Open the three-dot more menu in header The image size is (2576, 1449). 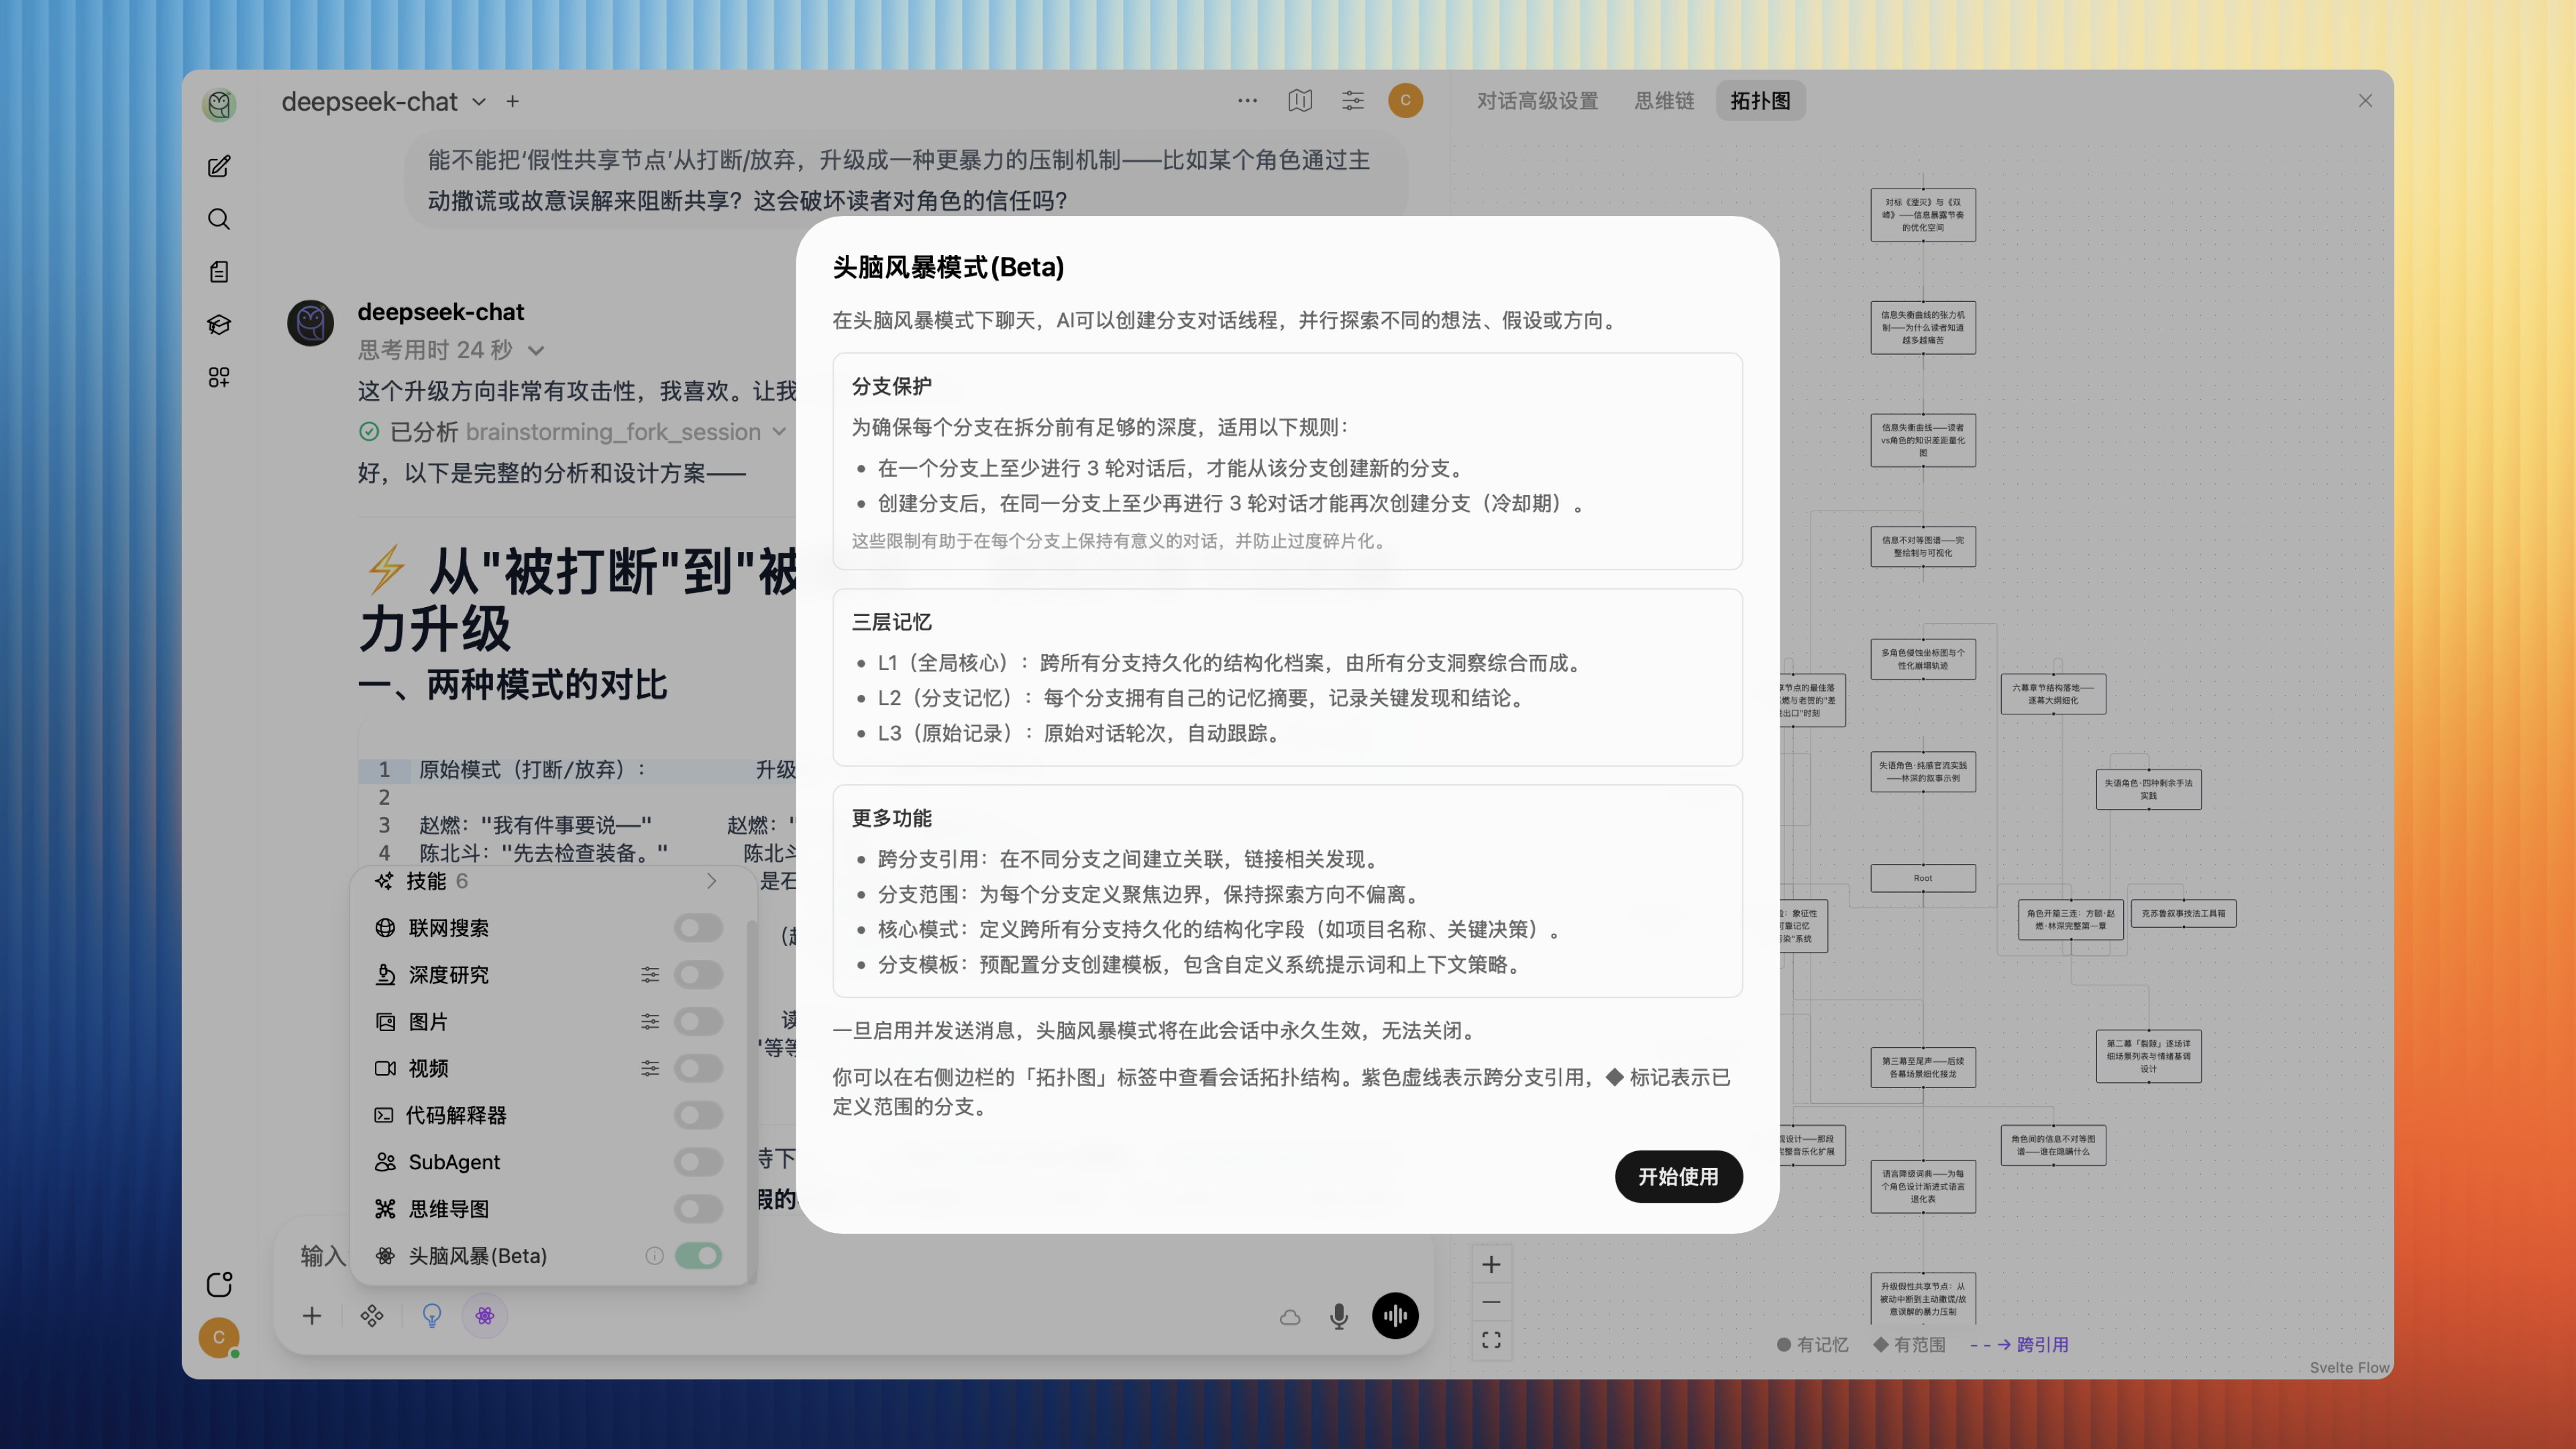pyautogui.click(x=1247, y=100)
